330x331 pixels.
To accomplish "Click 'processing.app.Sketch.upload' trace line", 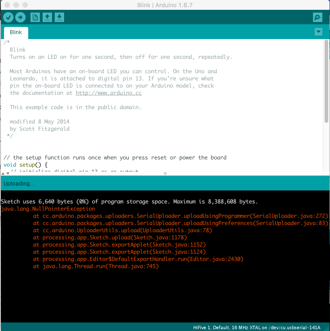I will [x=110, y=238].
